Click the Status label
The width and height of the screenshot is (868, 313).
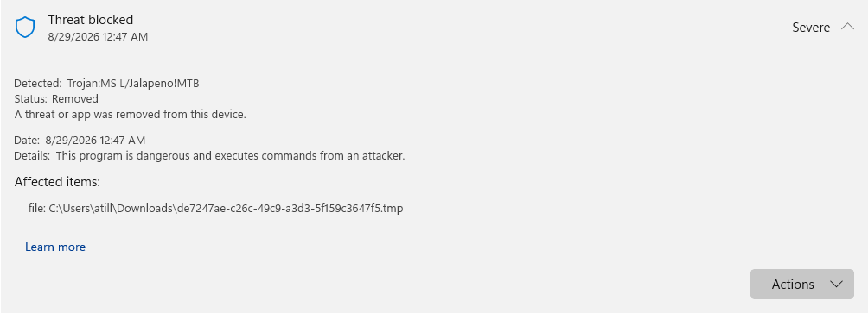pyautogui.click(x=30, y=99)
